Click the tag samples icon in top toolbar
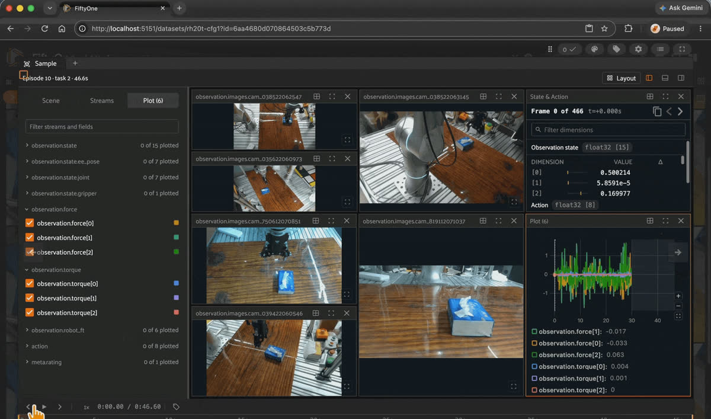Image resolution: width=711 pixels, height=419 pixels. [616, 49]
